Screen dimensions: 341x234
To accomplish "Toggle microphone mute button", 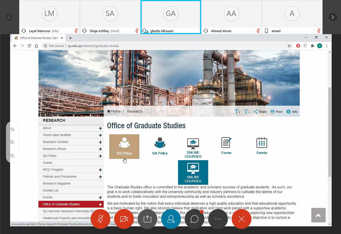I will [100, 219].
